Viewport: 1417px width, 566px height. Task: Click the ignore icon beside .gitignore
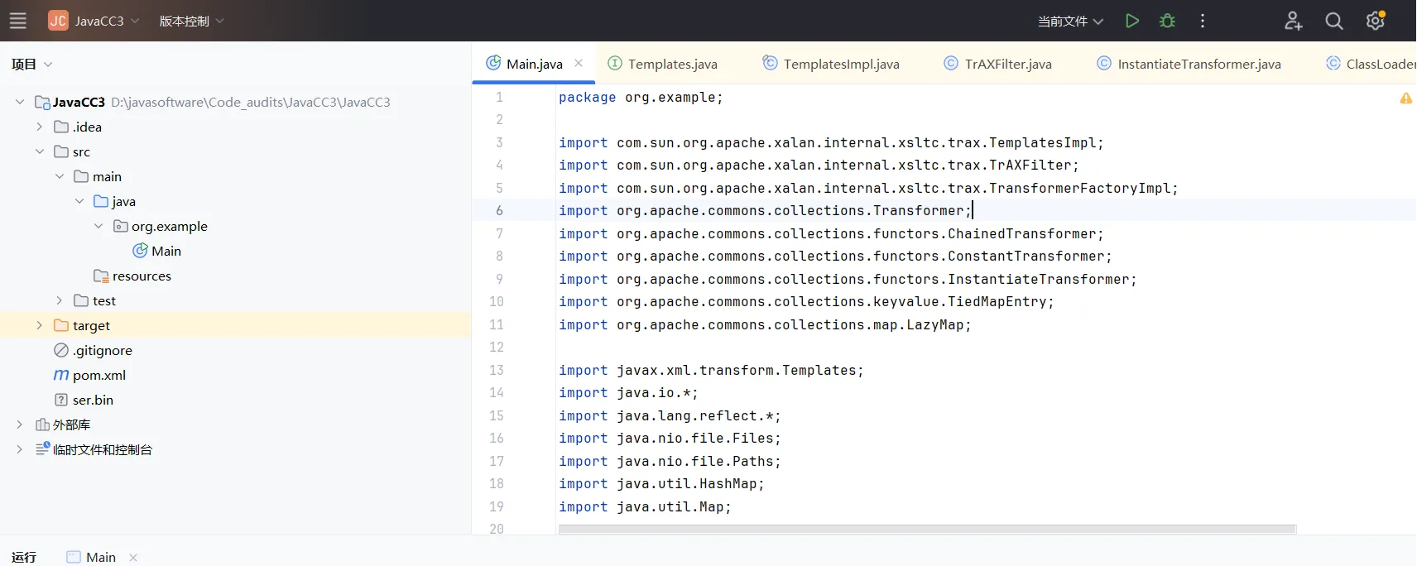click(61, 350)
